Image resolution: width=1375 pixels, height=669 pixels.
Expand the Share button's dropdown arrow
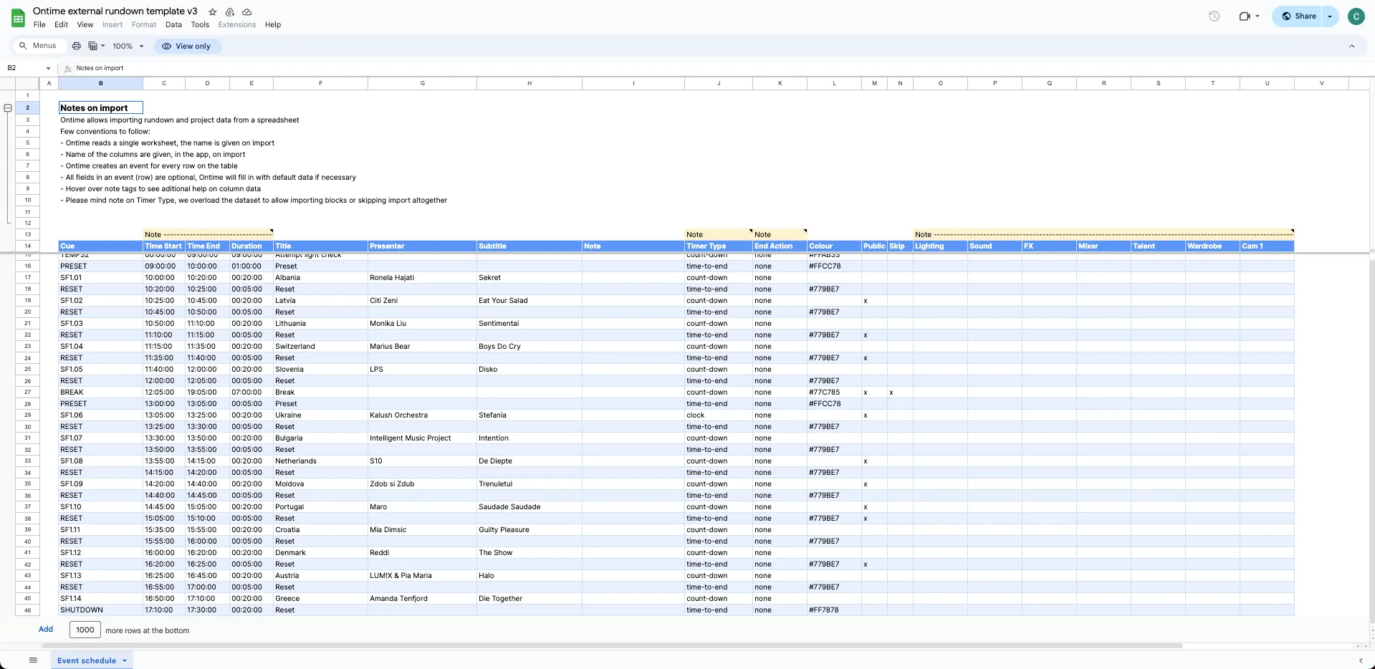pyautogui.click(x=1330, y=16)
